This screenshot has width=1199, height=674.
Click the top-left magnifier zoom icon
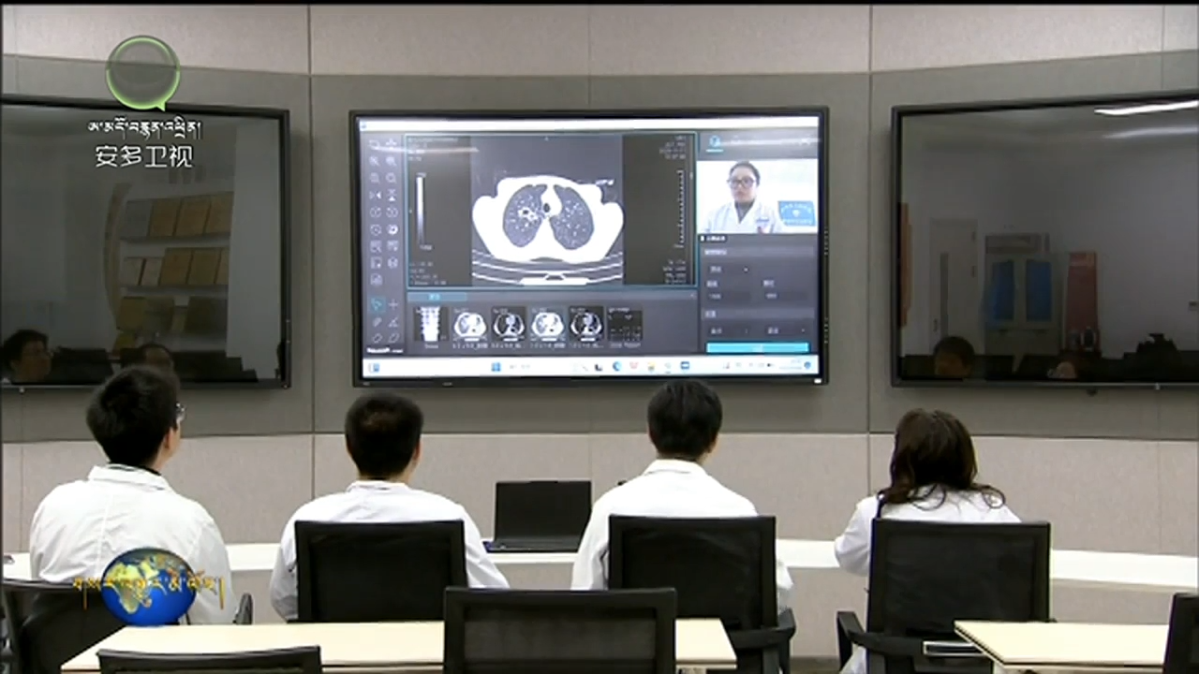pos(376,160)
